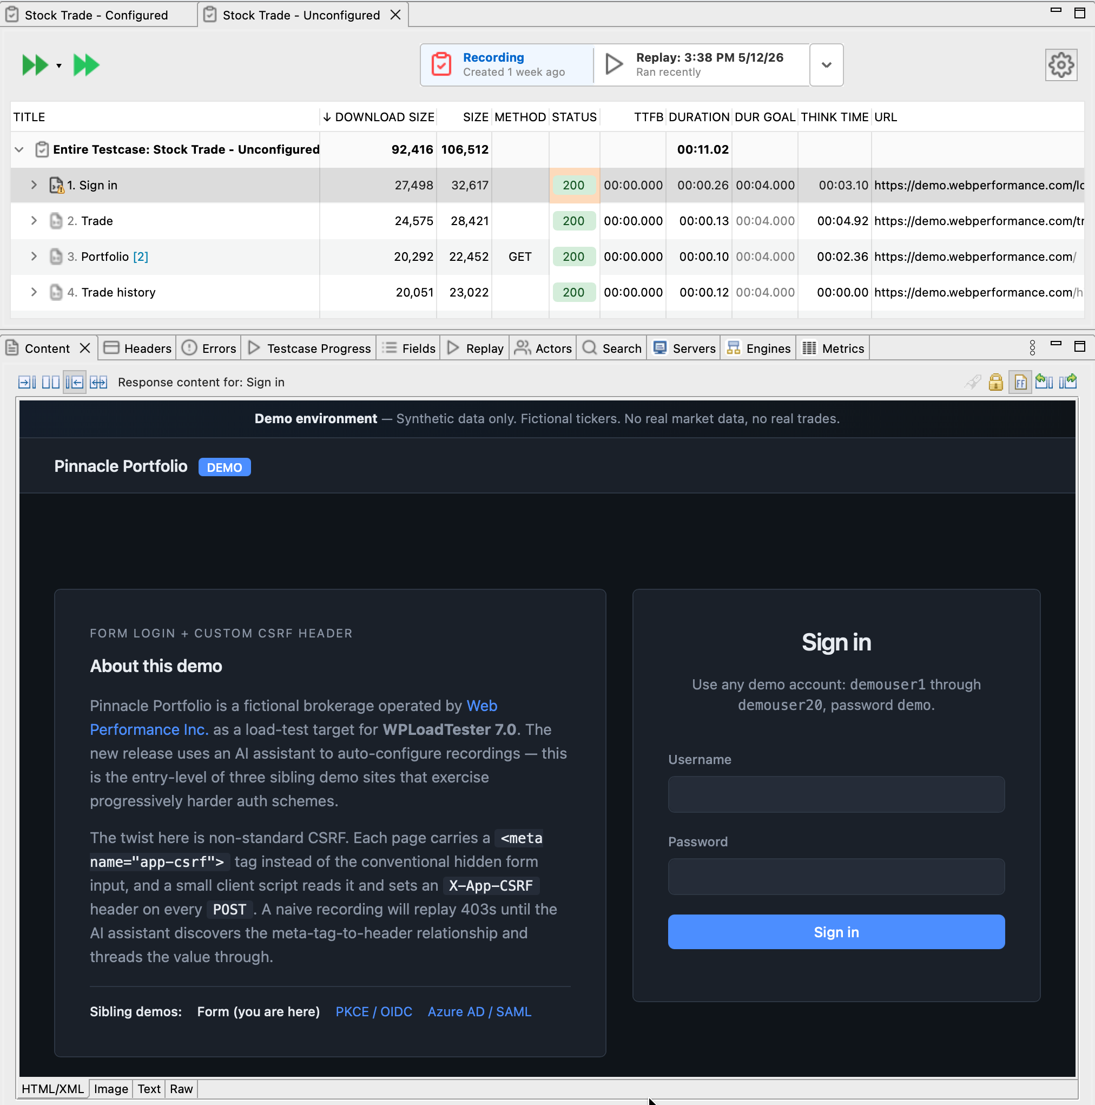Expand the 4. Trade history row

pyautogui.click(x=34, y=292)
